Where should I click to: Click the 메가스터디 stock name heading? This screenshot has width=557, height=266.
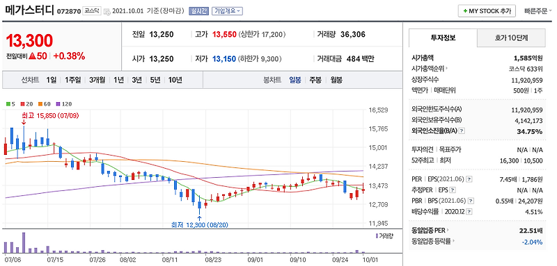coord(30,10)
